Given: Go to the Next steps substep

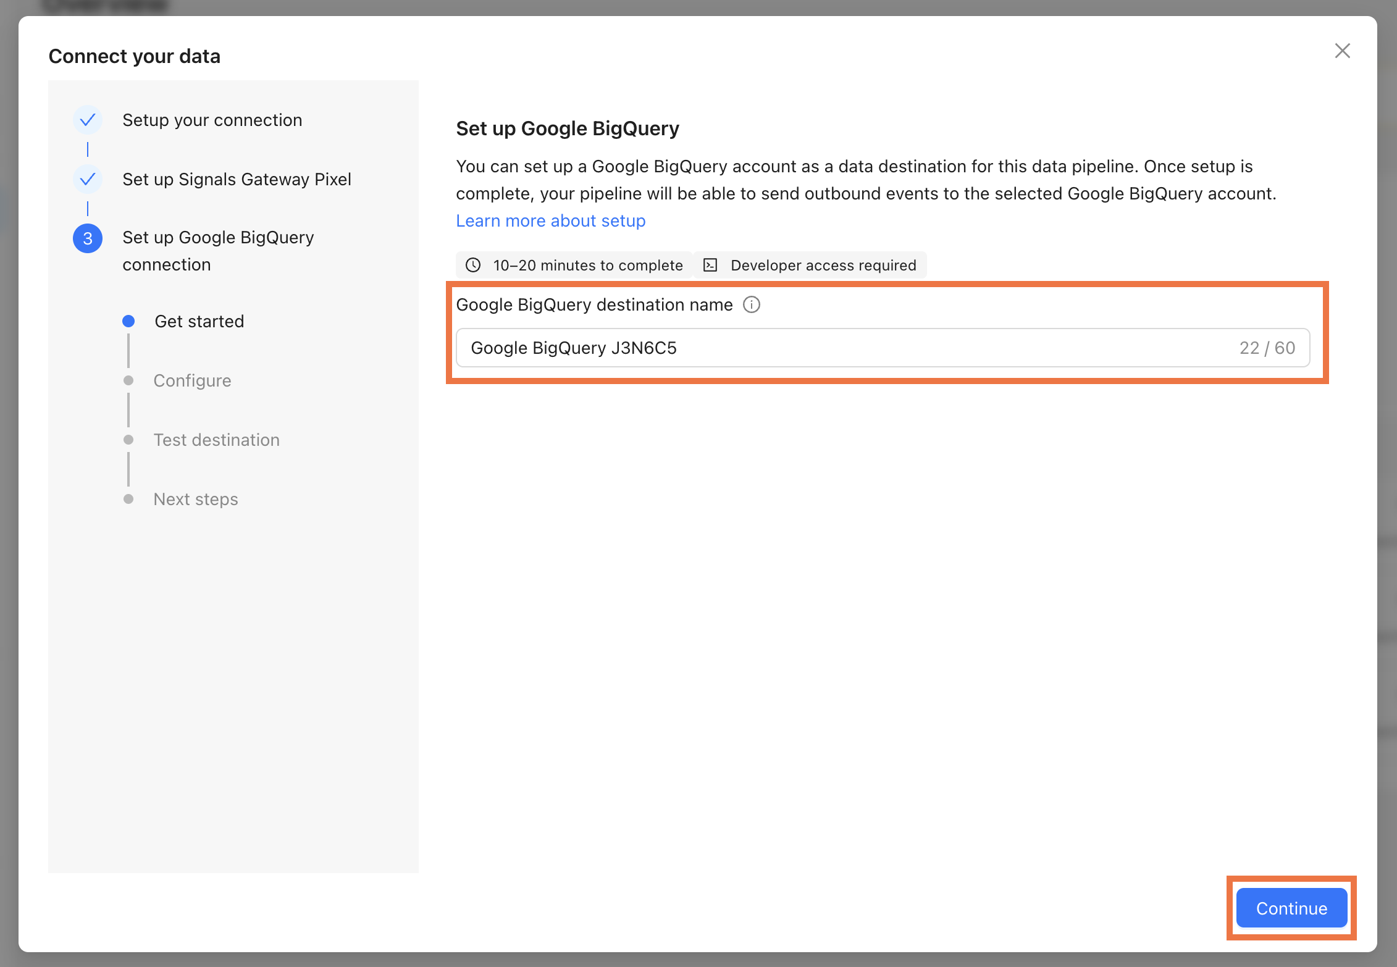Looking at the screenshot, I should pos(196,499).
